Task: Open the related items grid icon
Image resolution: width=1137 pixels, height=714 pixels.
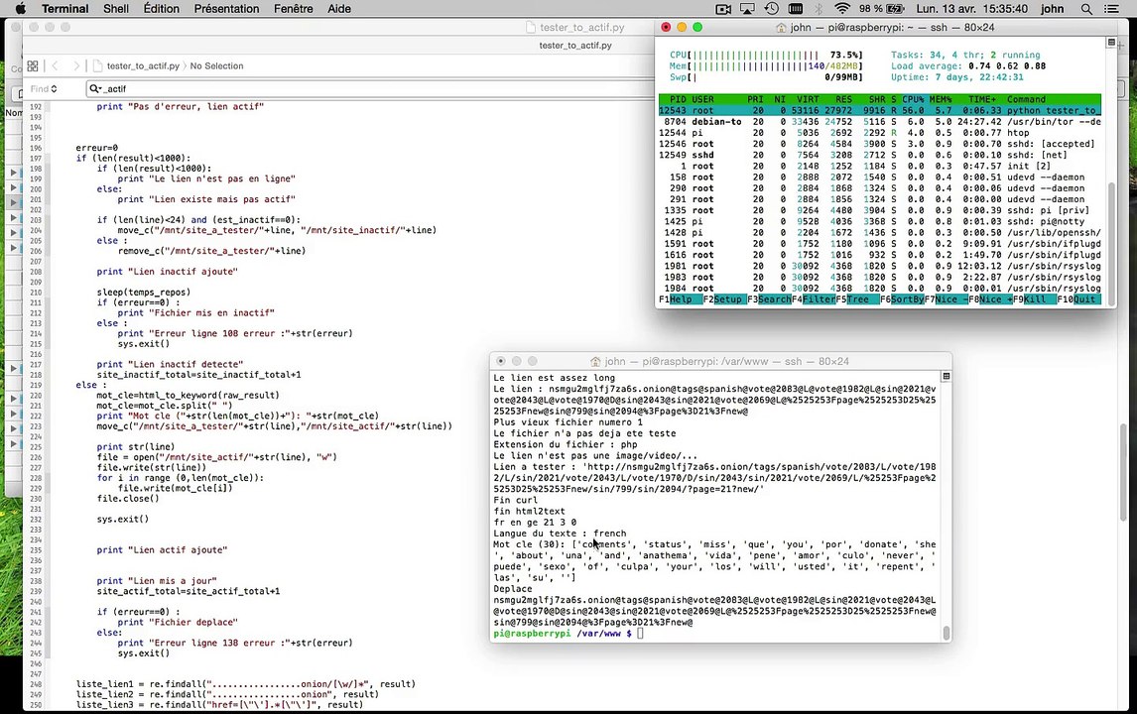Action: [x=33, y=66]
